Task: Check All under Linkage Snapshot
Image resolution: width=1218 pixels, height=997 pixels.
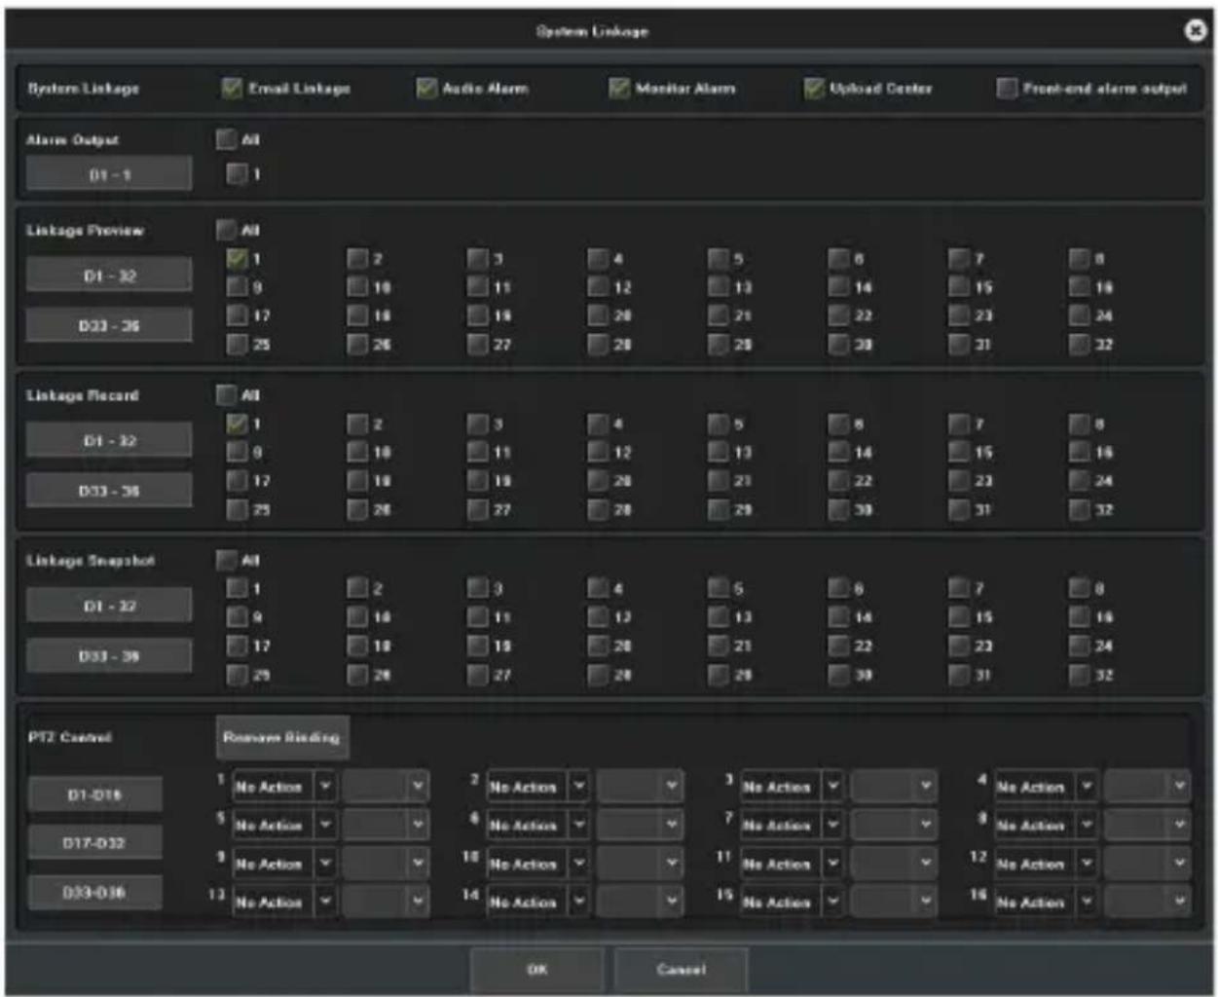Action: (x=226, y=560)
